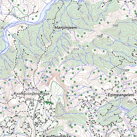The image size is (137, 137).
Task: Click the trigonometric beacon triangle symbol
Action: (x=31, y=103)
